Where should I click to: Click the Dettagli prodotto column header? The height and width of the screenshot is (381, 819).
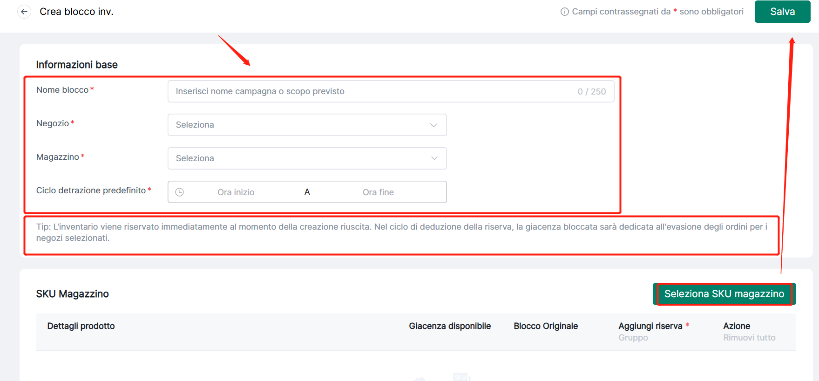pyautogui.click(x=81, y=326)
